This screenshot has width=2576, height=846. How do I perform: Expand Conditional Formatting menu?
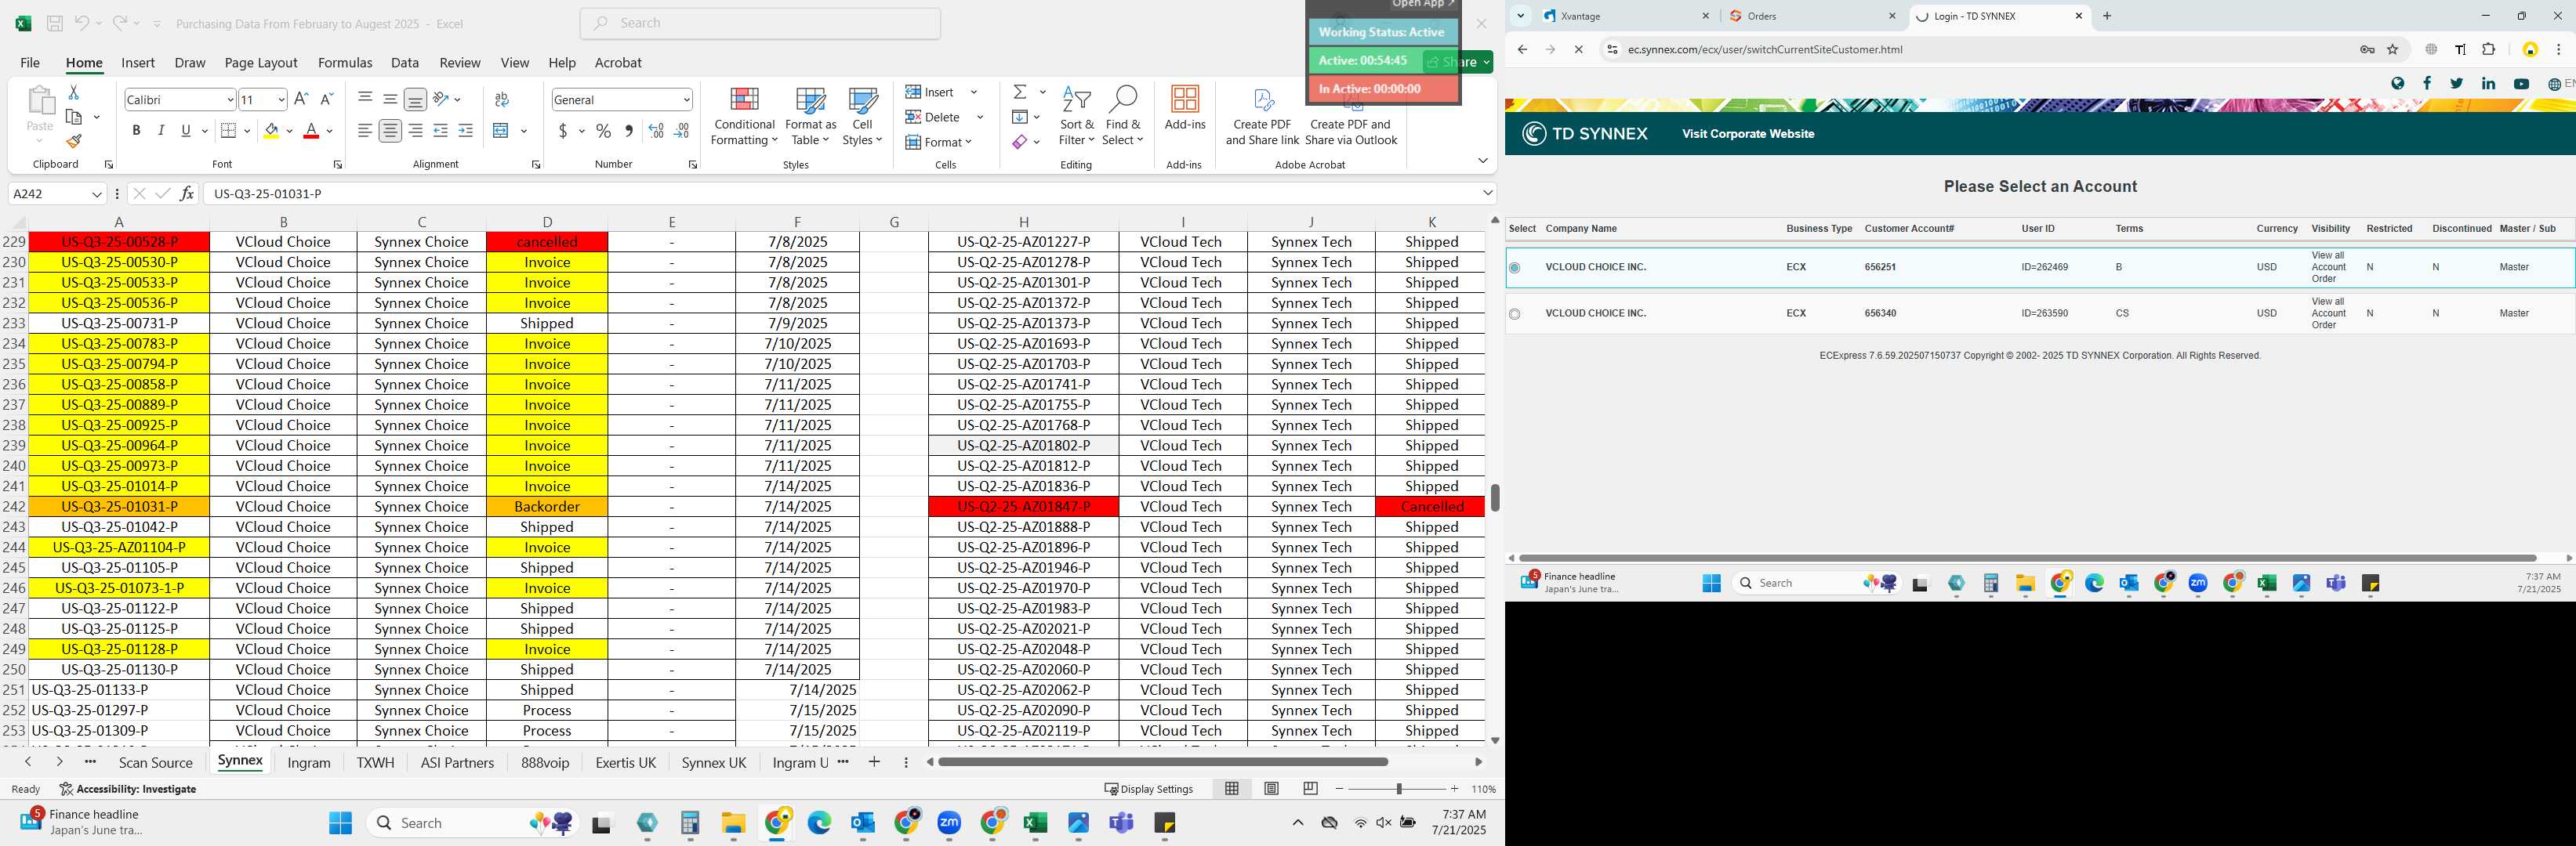744,117
